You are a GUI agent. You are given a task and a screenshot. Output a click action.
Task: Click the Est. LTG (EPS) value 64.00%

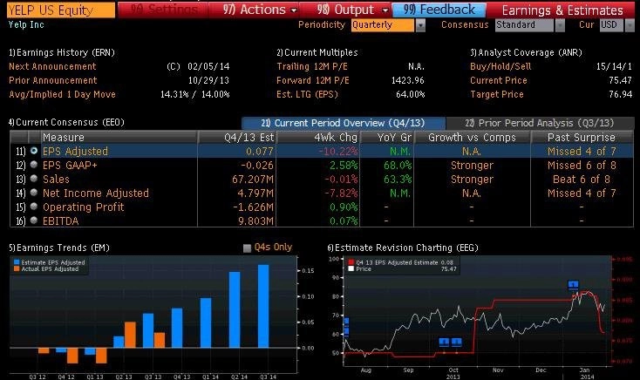click(410, 94)
